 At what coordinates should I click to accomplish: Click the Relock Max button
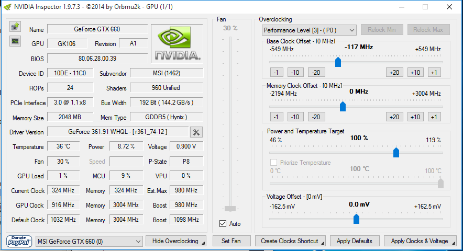pyautogui.click(x=428, y=30)
